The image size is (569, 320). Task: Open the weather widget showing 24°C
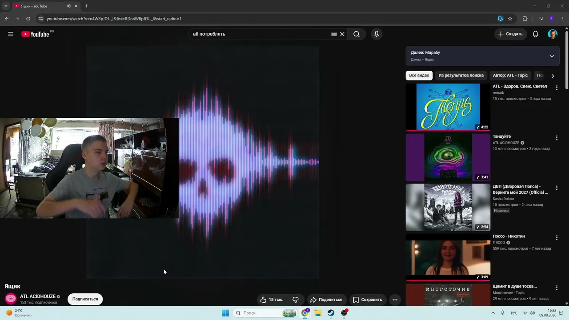click(x=19, y=313)
